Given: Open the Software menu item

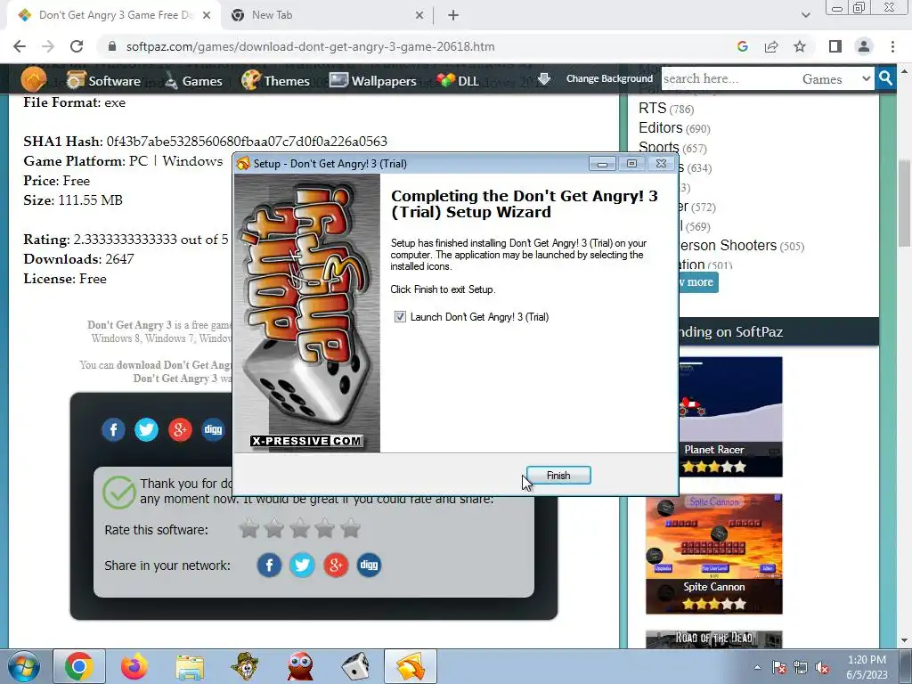Looking at the screenshot, I should (103, 80).
